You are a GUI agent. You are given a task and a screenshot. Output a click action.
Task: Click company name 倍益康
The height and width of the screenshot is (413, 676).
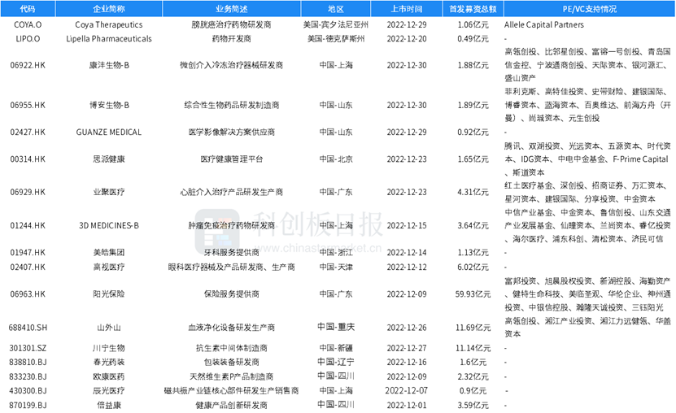[x=109, y=405]
